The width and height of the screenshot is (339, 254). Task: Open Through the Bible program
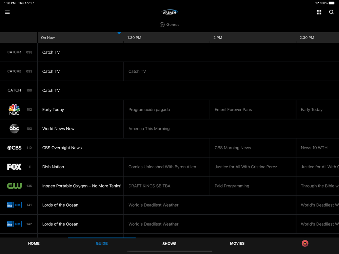pyautogui.click(x=318, y=186)
